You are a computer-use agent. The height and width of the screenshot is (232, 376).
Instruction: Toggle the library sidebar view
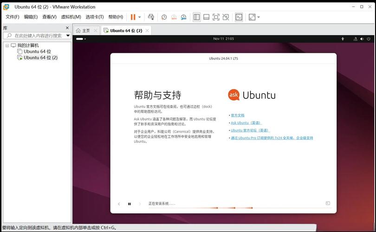click(x=197, y=17)
